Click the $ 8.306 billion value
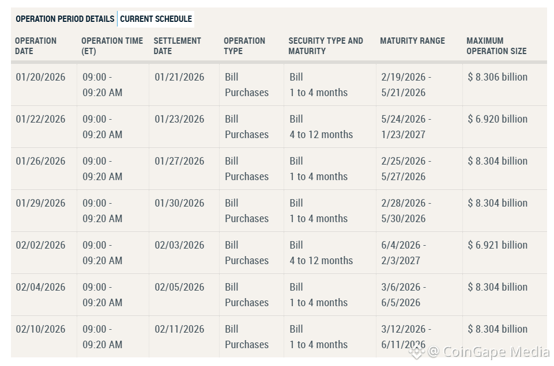Image resolution: width=554 pixels, height=366 pixels. pos(497,77)
